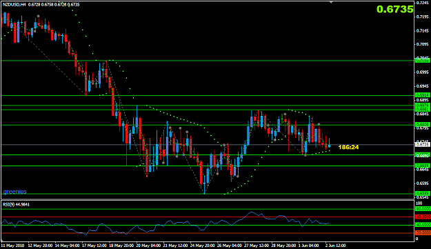Click the 14 May 04:00 time label

click(68, 246)
